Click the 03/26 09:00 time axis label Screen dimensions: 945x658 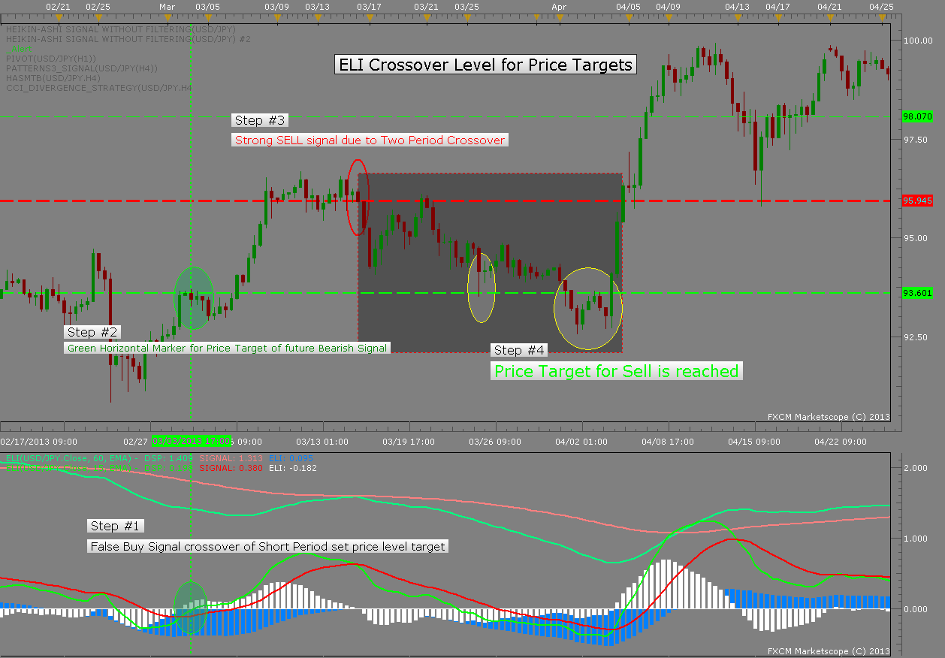click(x=495, y=442)
